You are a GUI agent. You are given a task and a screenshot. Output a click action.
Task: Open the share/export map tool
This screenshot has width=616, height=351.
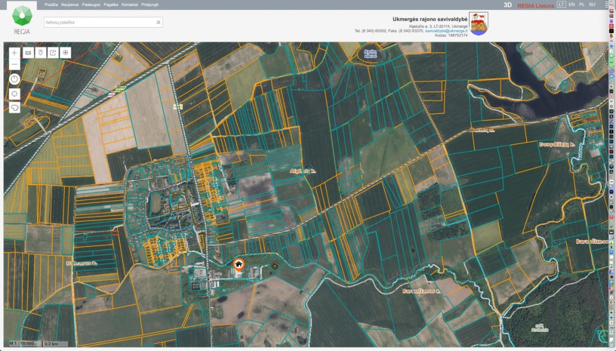click(x=53, y=52)
